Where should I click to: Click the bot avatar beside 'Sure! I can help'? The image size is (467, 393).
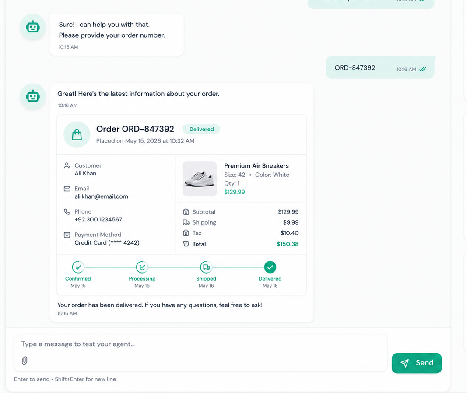click(33, 27)
